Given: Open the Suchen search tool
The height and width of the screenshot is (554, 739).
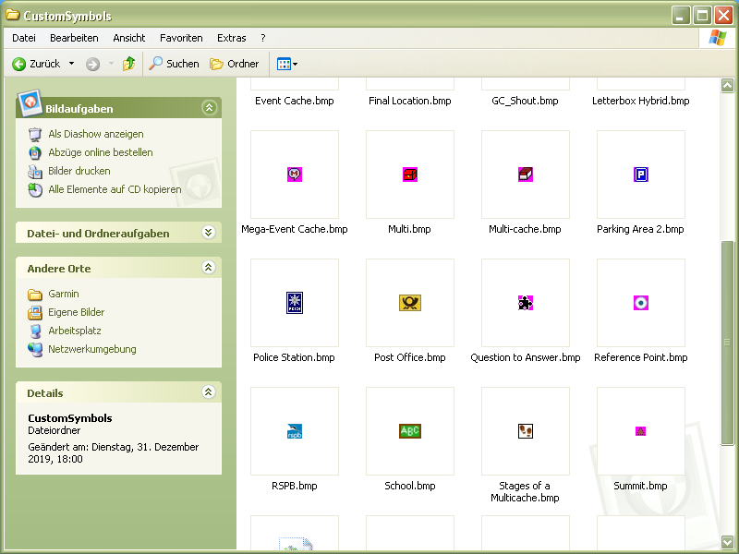Looking at the screenshot, I should [174, 64].
